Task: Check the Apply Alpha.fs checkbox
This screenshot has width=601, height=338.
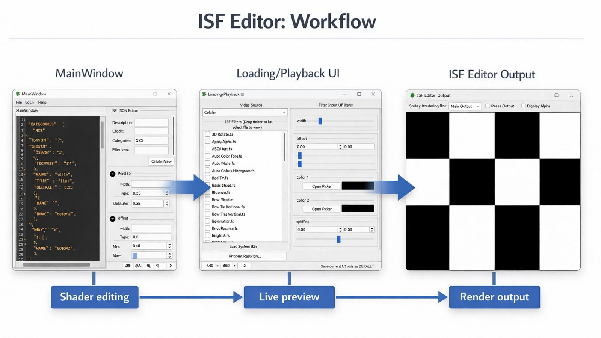Action: click(207, 142)
